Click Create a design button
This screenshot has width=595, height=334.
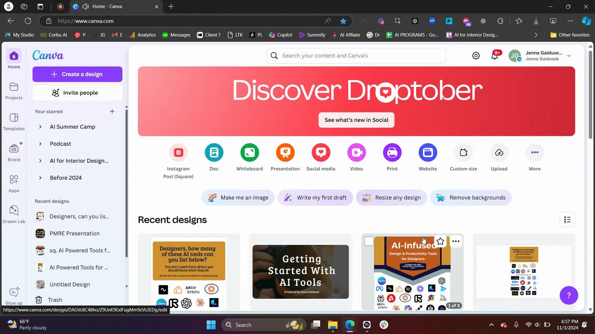click(x=77, y=74)
